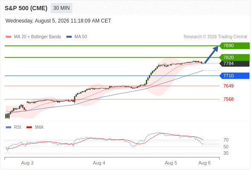Screen dimensions: 251x170
Task: Click the Aug 6 date axis label
Action: coord(205,163)
